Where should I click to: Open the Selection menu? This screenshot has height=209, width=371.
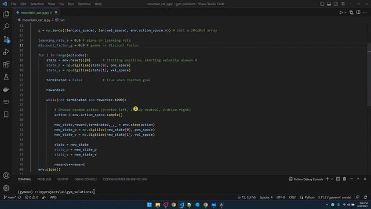point(37,4)
